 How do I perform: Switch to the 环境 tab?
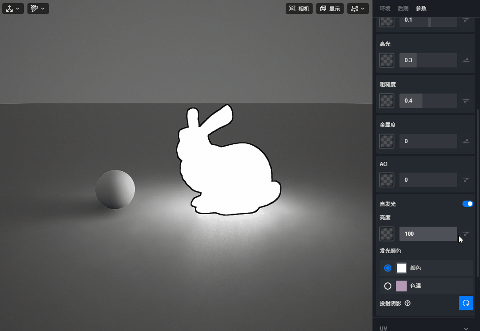pyautogui.click(x=385, y=9)
